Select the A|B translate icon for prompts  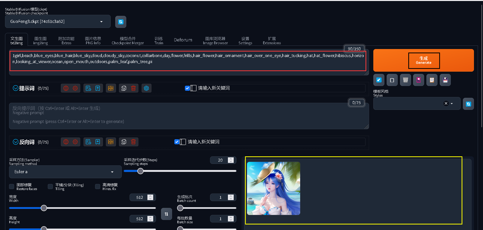[x=111, y=88]
